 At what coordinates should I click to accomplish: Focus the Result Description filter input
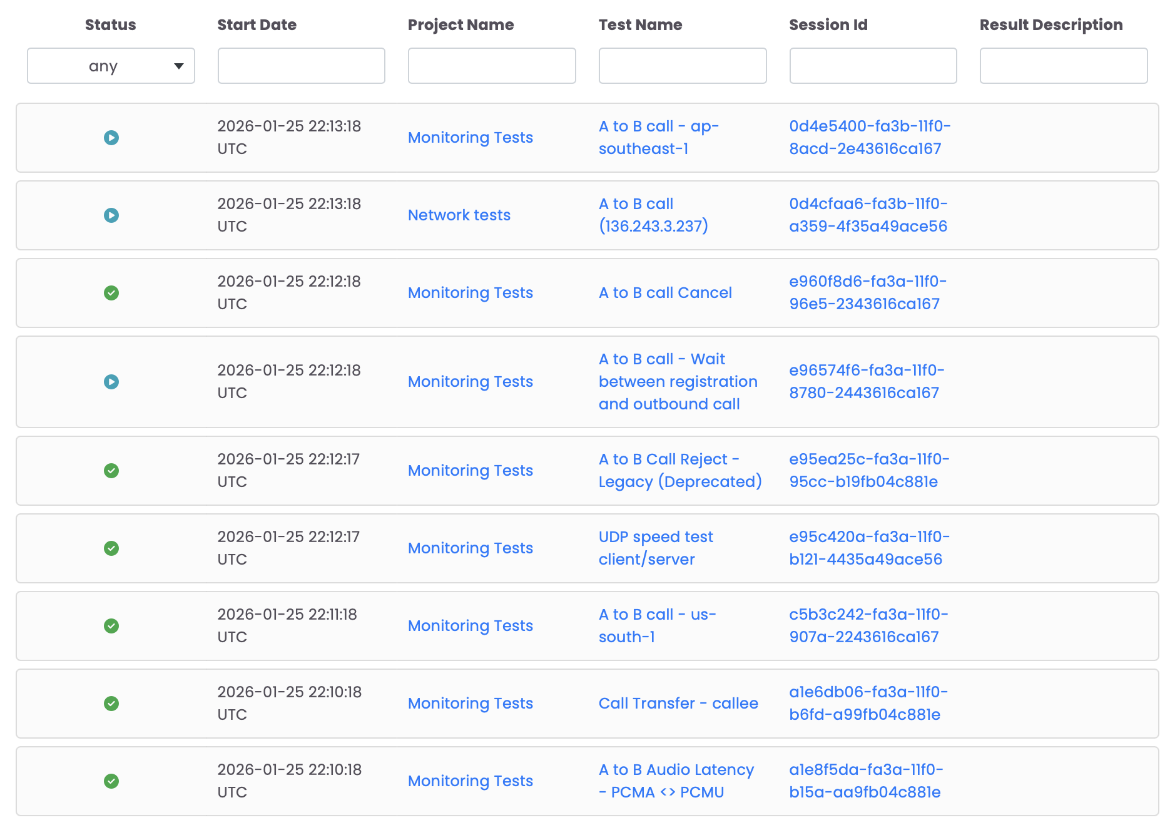(1063, 66)
